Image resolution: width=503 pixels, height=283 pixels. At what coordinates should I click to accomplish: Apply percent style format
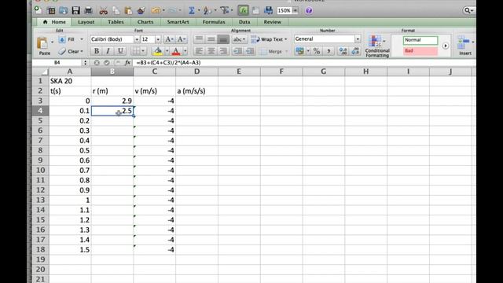(x=316, y=50)
